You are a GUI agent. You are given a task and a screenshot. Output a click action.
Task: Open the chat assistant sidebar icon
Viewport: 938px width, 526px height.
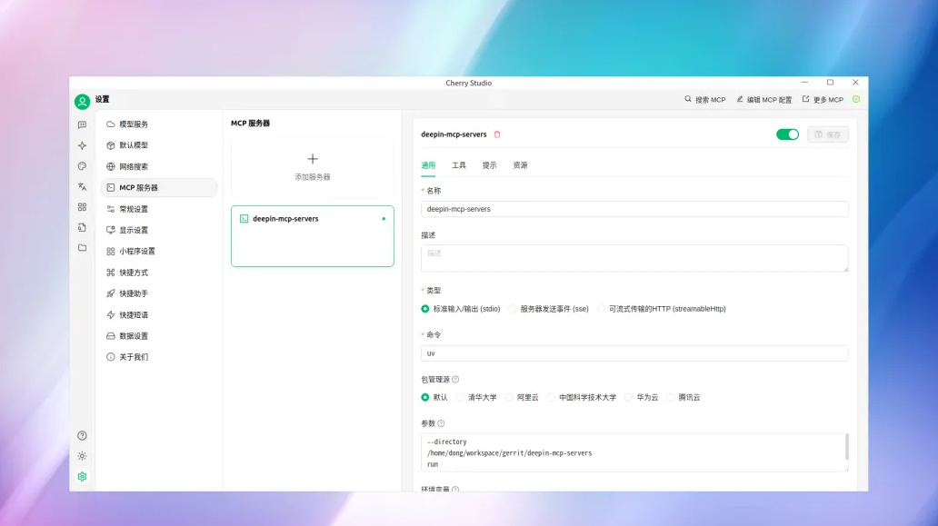pyautogui.click(x=82, y=125)
